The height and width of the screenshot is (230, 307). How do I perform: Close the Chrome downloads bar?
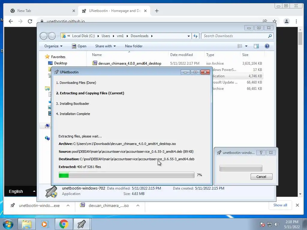coord(297,205)
